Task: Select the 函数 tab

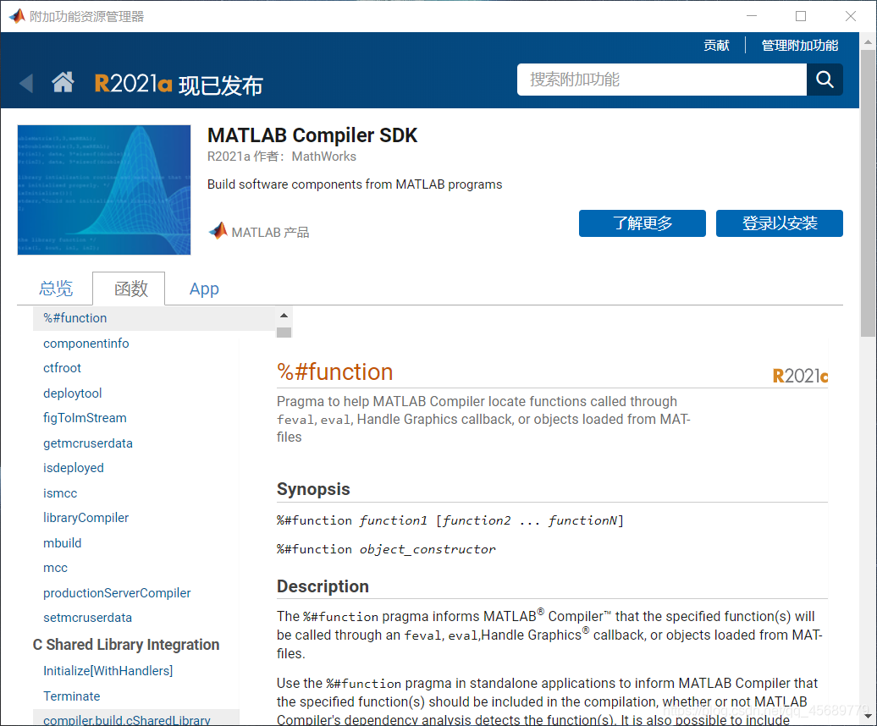Action: (129, 289)
